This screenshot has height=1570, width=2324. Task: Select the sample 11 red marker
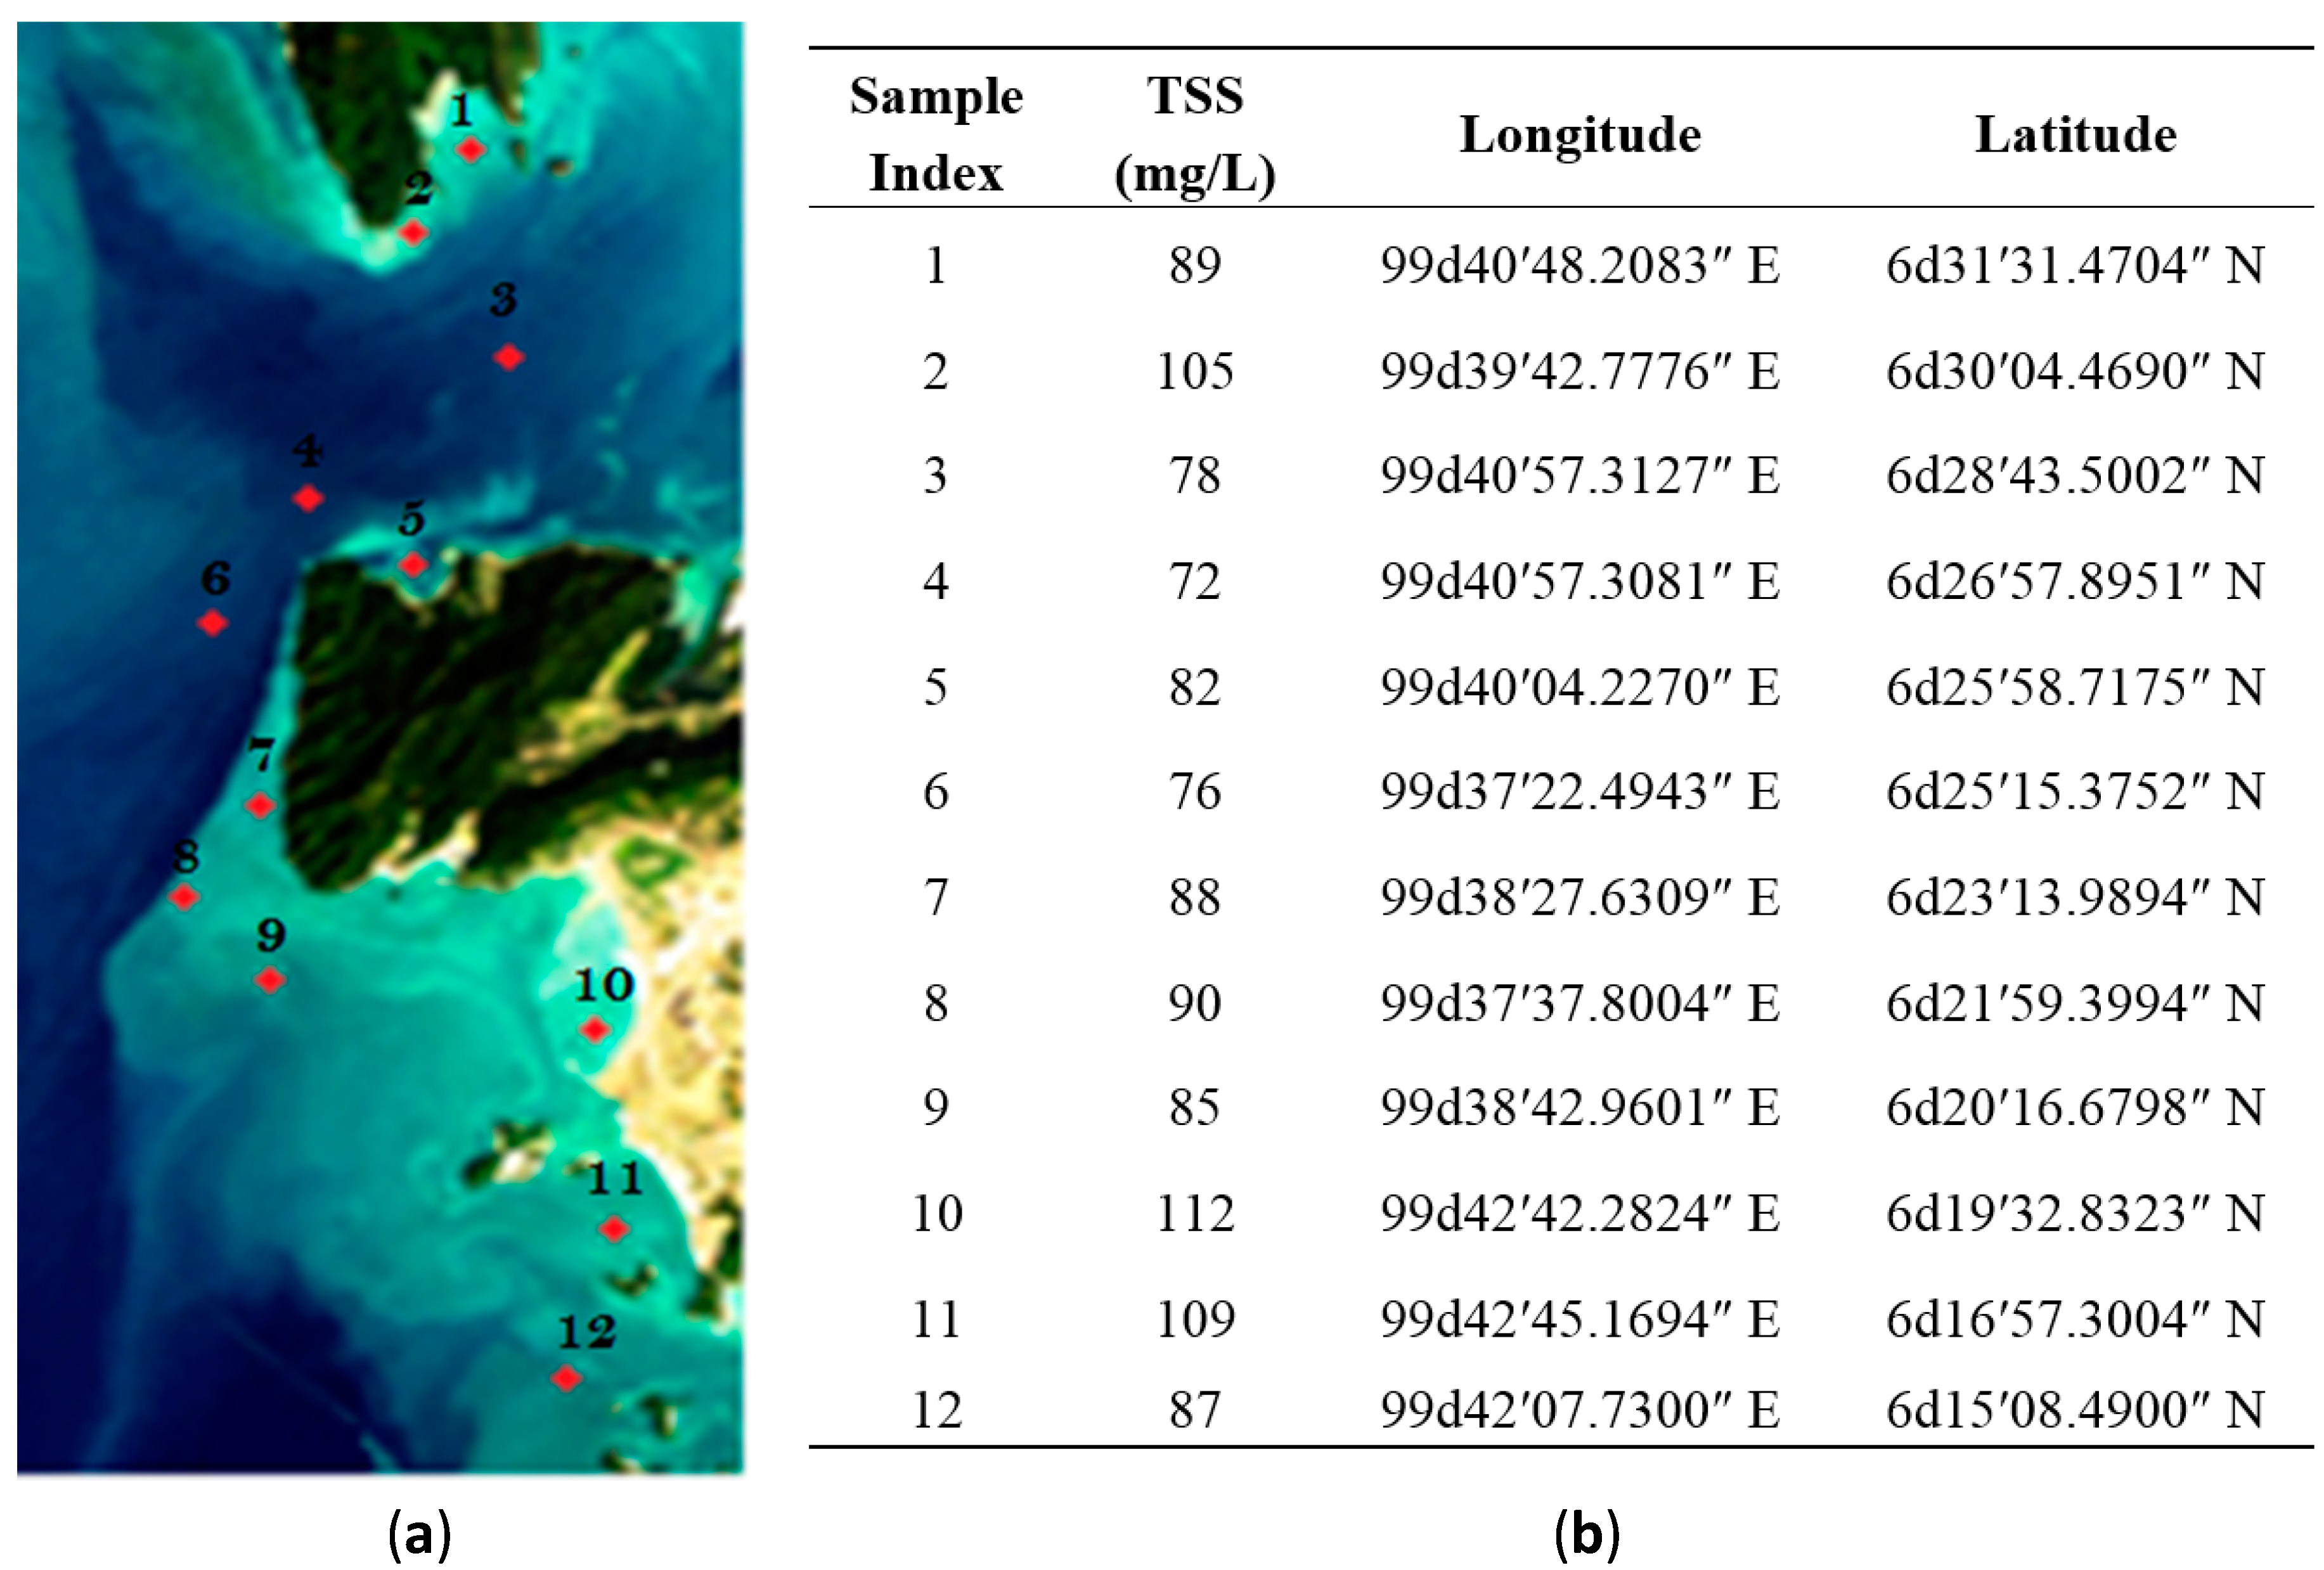click(x=614, y=1228)
